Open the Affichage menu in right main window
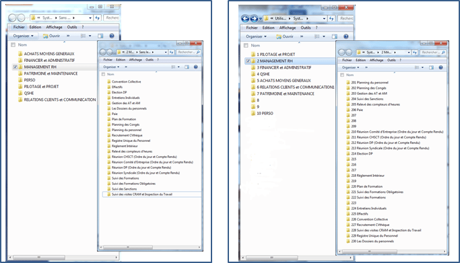 click(288, 28)
